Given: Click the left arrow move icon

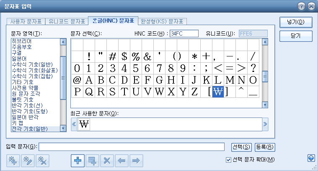Looking at the screenshot, I should click(122, 161).
